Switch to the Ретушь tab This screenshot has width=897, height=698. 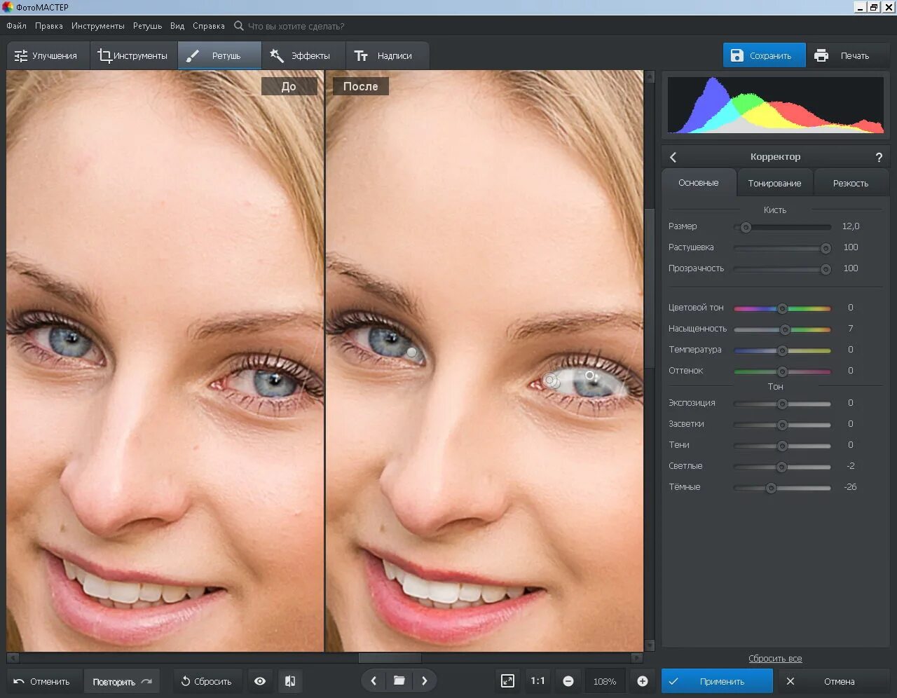coord(219,55)
